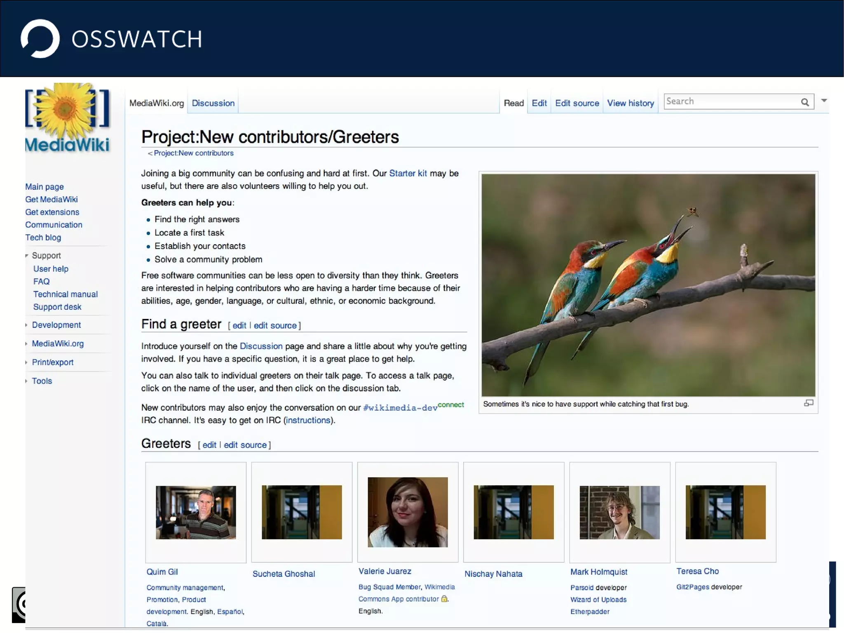
Task: Open the dropdown arrow next to search
Action: [824, 100]
